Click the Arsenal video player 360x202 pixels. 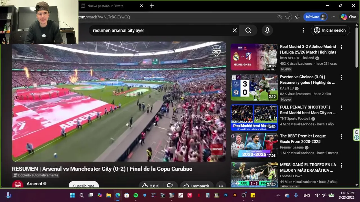(x=119, y=102)
